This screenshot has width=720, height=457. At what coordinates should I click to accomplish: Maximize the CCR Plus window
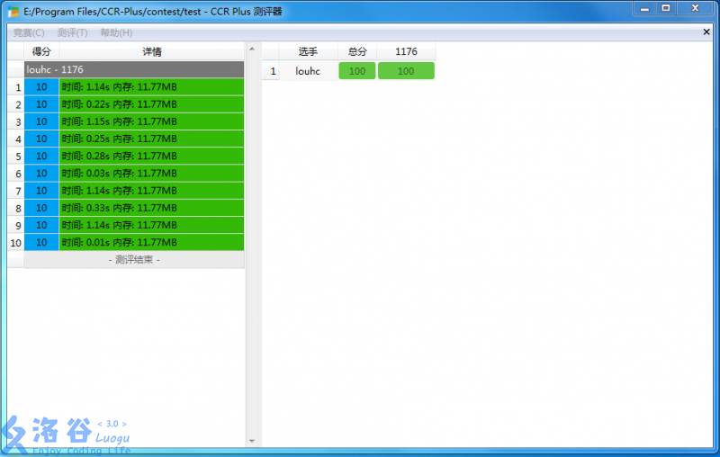(667, 8)
